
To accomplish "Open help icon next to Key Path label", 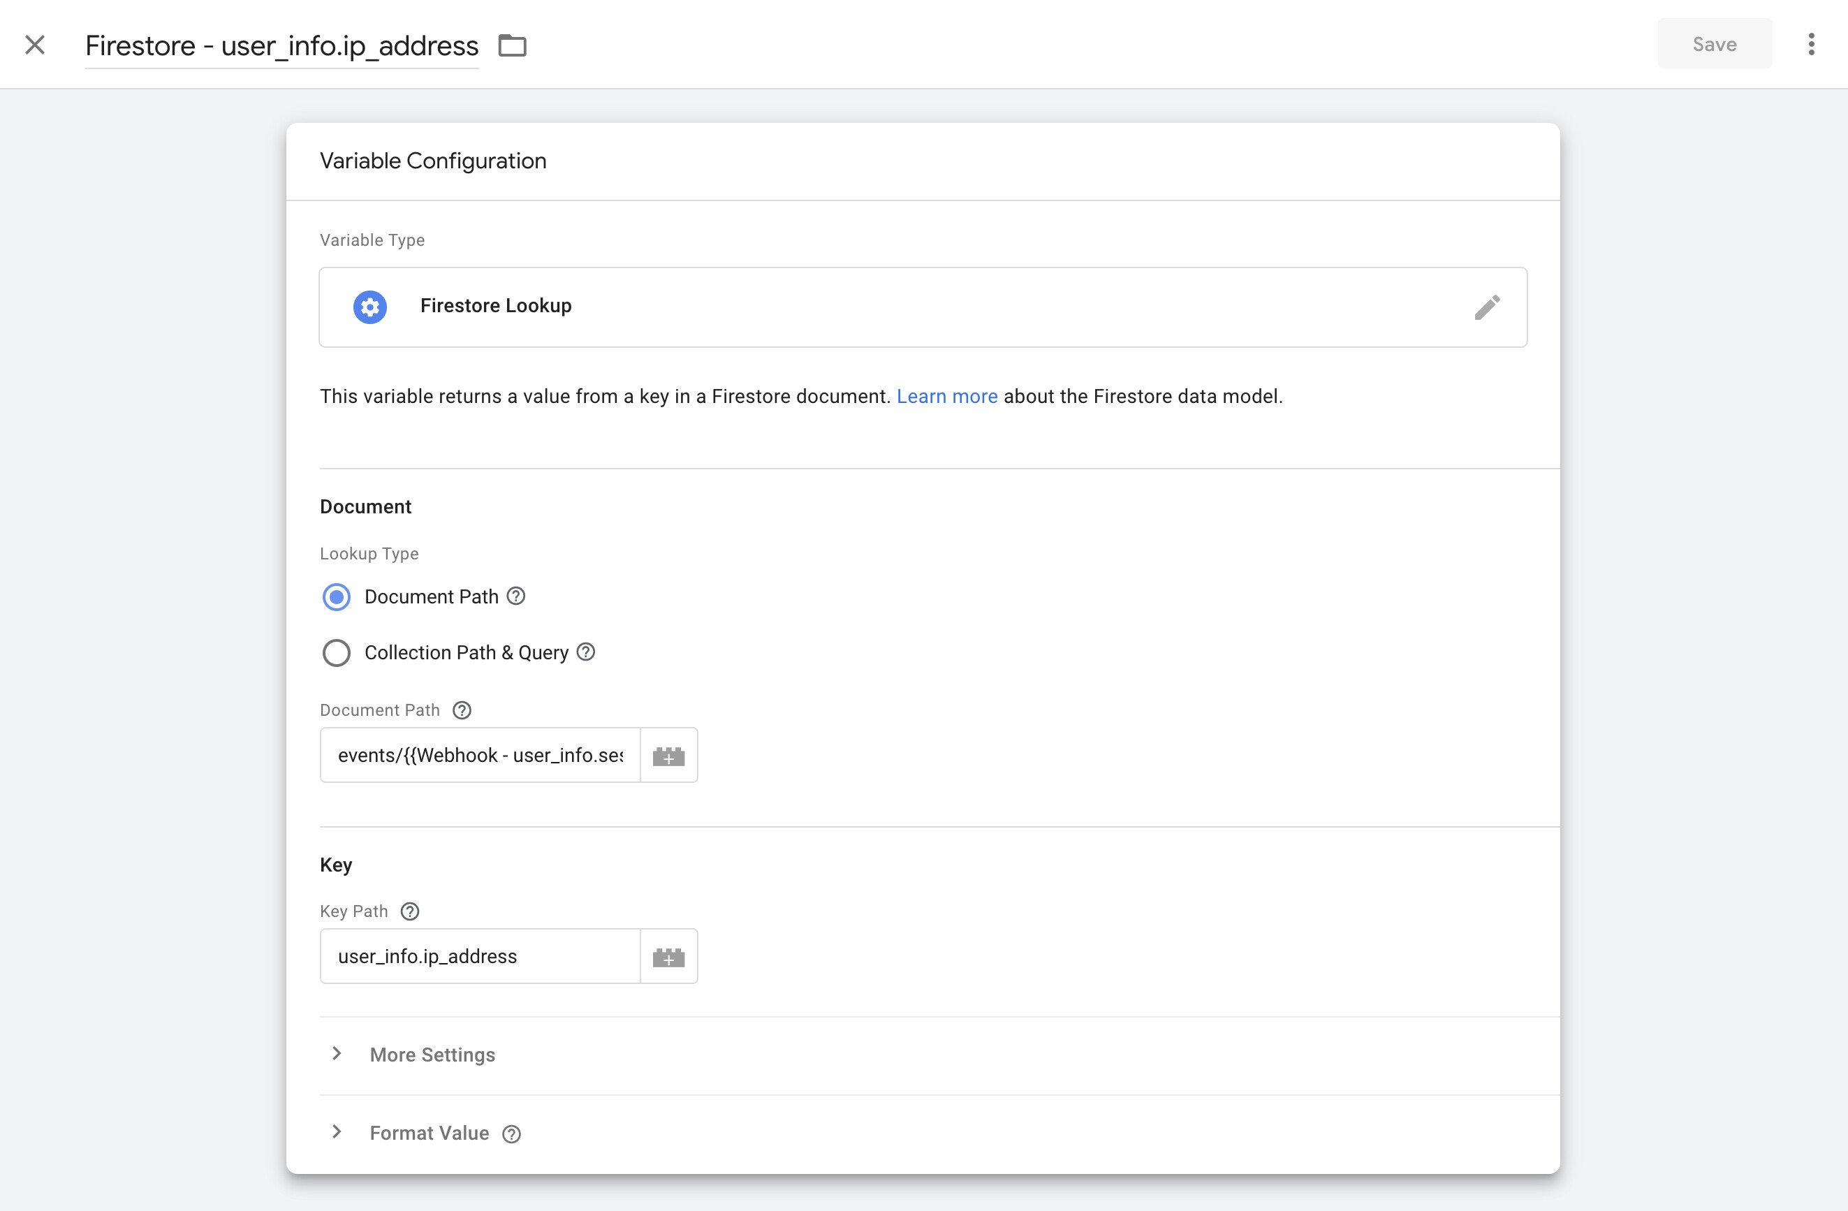I will [410, 911].
